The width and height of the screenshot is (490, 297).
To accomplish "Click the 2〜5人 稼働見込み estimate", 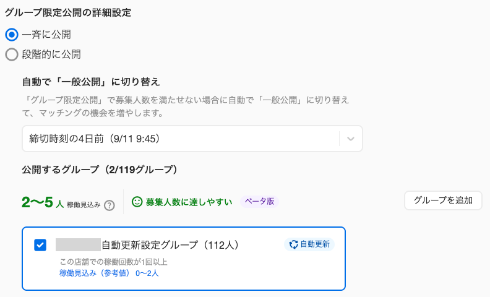I will pyautogui.click(x=61, y=202).
